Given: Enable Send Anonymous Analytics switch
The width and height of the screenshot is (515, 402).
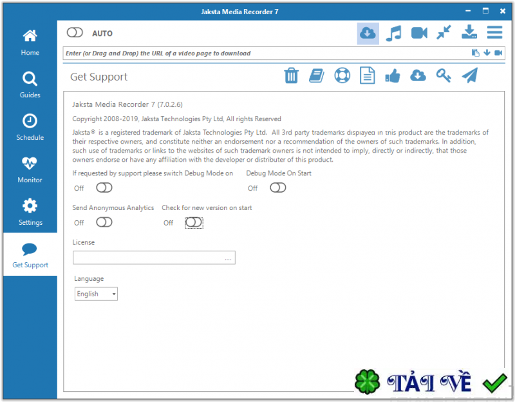Looking at the screenshot, I should pyautogui.click(x=104, y=222).
